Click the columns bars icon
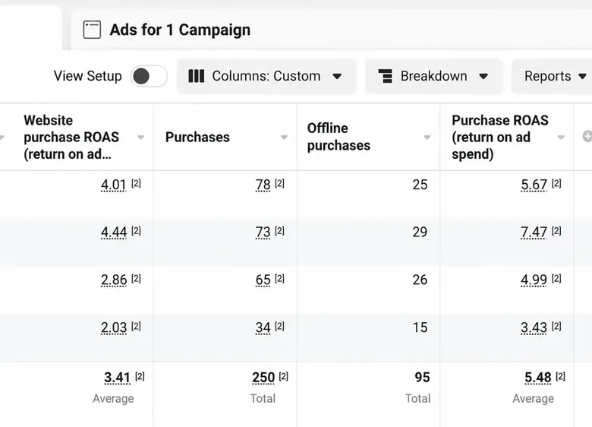This screenshot has height=427, width=592. [x=197, y=76]
